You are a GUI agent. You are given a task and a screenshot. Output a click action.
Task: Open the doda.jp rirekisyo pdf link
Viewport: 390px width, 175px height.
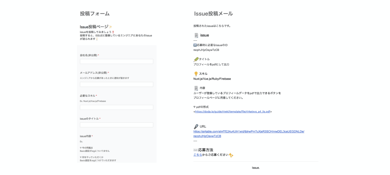tap(233, 112)
